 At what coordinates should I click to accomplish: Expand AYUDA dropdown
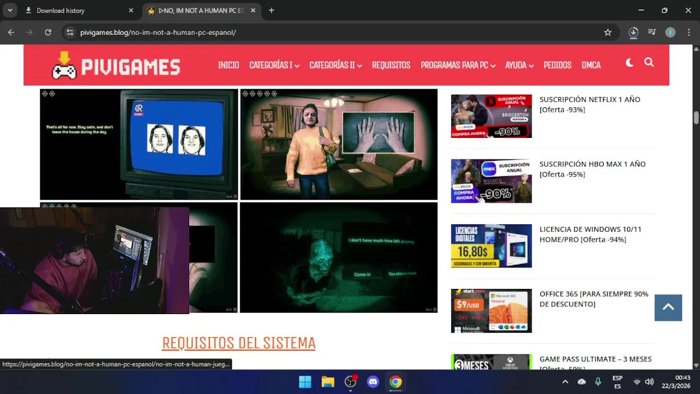coord(519,65)
